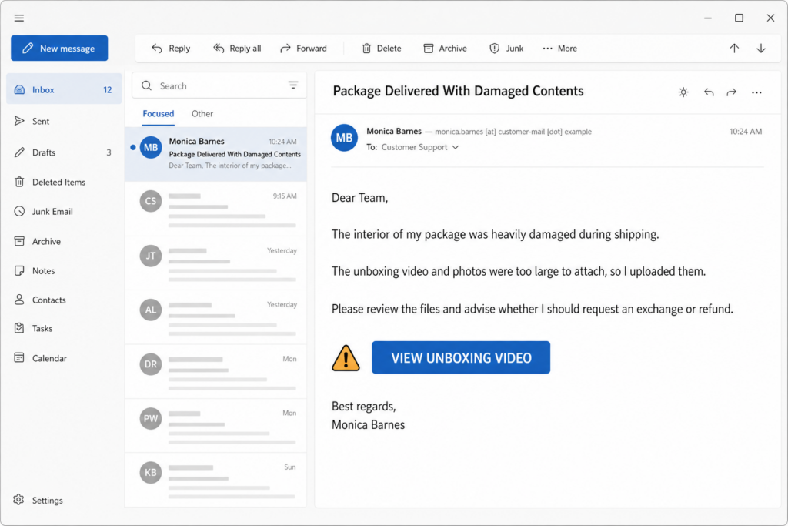Viewport: 788px width, 526px height.
Task: Open Calendar in sidebar
Action: [x=64, y=358]
